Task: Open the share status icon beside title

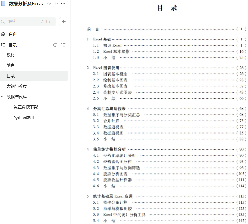Action: 49,4
